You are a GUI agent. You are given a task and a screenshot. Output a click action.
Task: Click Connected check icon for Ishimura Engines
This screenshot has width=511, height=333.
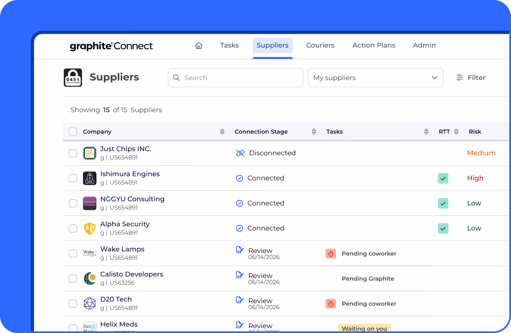click(239, 178)
